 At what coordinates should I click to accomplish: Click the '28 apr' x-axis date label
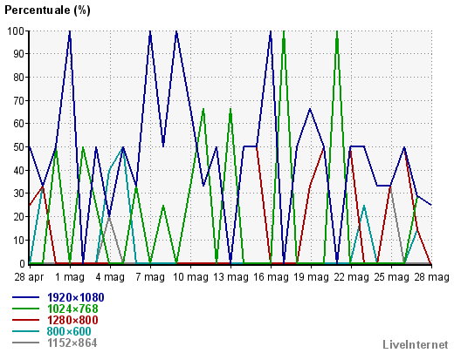(29, 277)
